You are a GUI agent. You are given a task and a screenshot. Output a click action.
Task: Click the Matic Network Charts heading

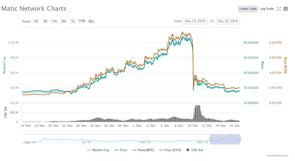(x=34, y=9)
